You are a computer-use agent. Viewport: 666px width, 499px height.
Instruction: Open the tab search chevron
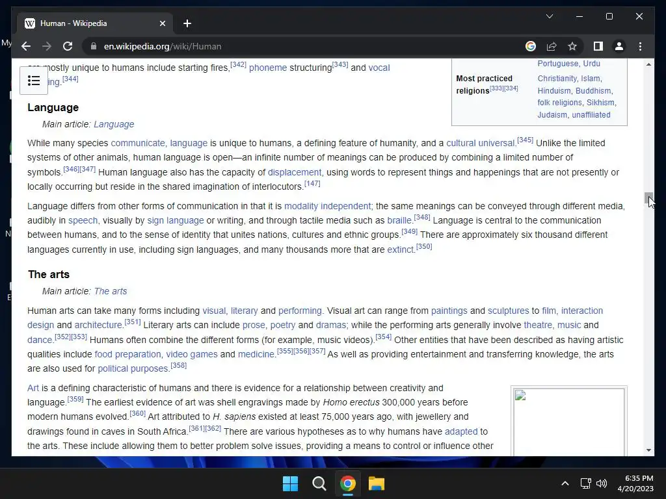pyautogui.click(x=549, y=16)
